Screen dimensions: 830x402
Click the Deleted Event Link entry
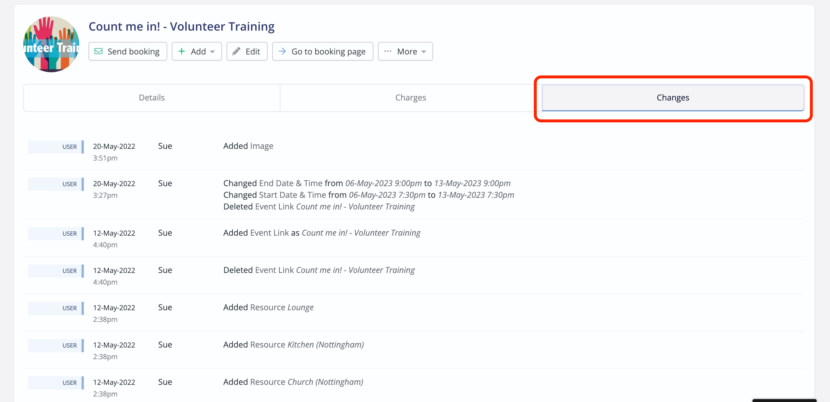click(319, 270)
